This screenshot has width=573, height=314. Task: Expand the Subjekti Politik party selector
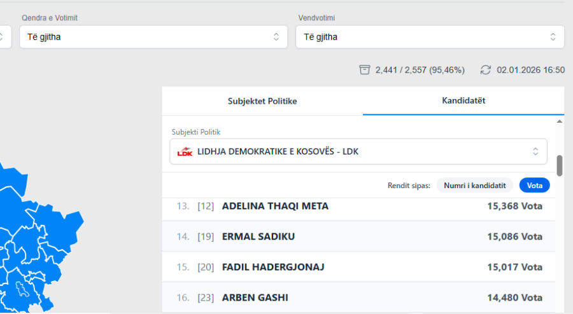pyautogui.click(x=358, y=152)
